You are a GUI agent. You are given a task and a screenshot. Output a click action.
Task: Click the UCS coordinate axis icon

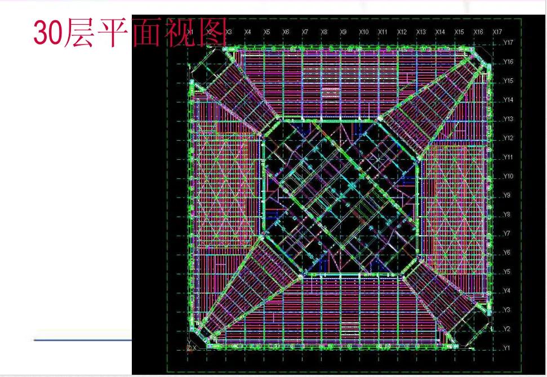(x=191, y=346)
